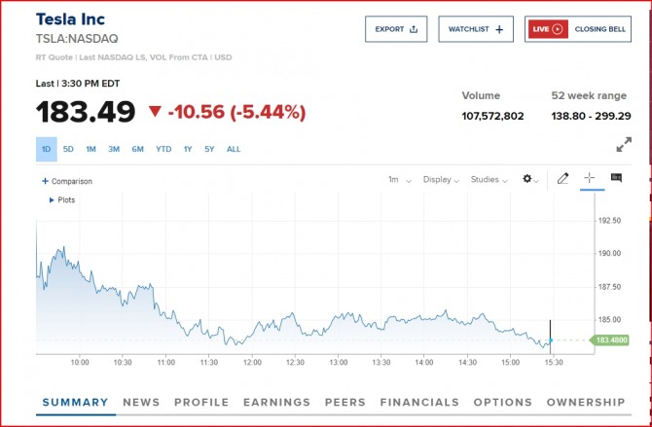Open the Studies dropdown
The image size is (652, 427).
[x=489, y=180]
